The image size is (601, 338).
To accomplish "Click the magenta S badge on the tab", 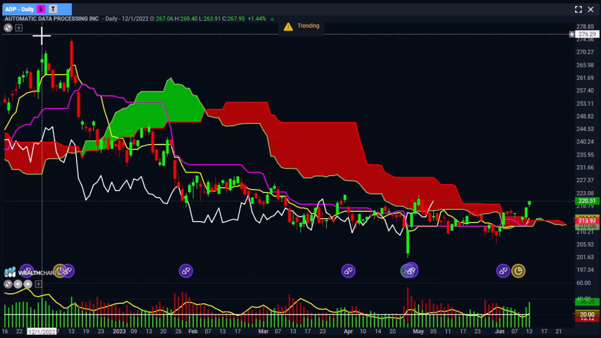I will click(x=41, y=9).
